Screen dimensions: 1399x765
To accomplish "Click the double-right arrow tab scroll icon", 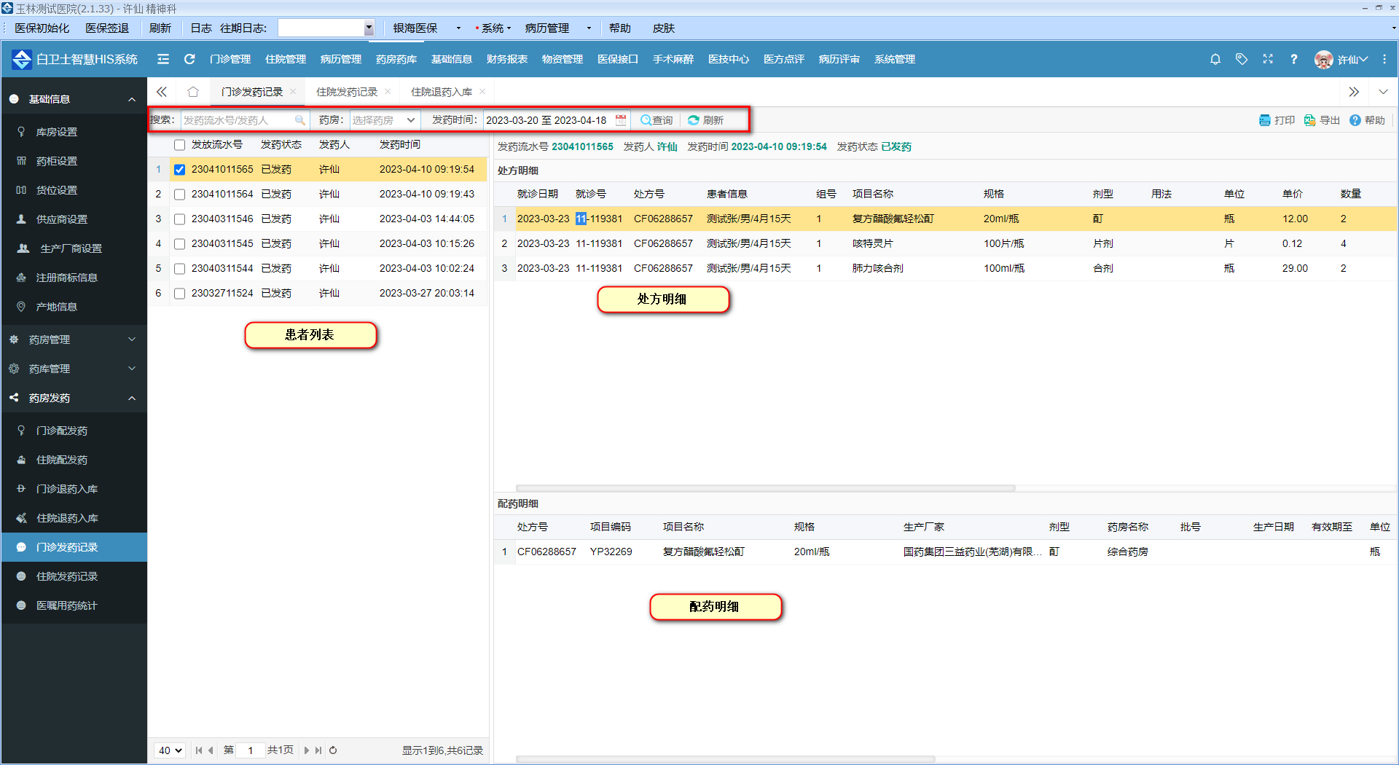I will point(1354,92).
